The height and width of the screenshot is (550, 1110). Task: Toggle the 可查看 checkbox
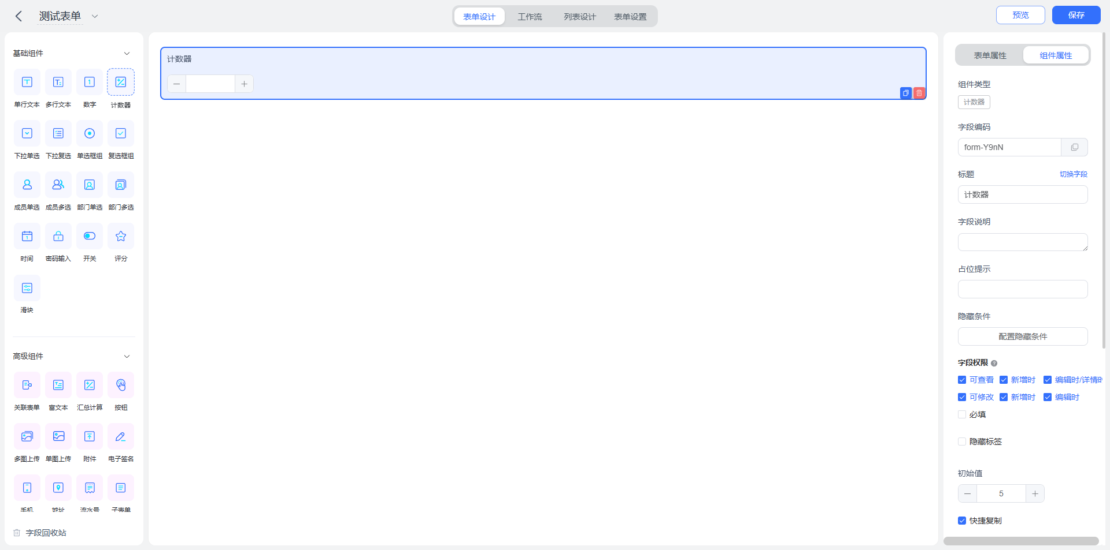(962, 380)
